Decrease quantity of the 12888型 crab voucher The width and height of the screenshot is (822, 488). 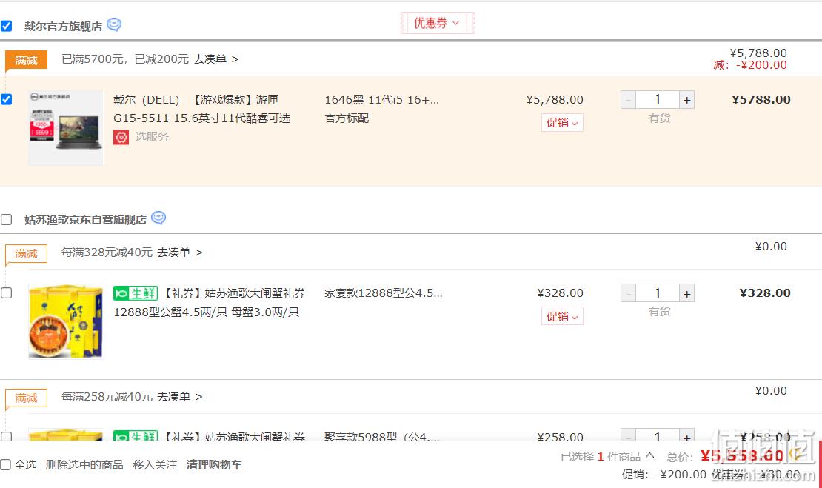coord(628,293)
